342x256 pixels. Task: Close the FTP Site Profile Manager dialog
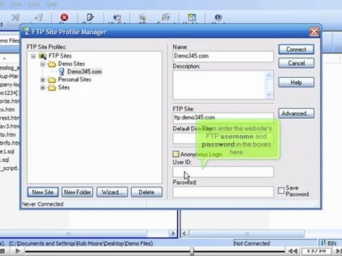(x=314, y=32)
